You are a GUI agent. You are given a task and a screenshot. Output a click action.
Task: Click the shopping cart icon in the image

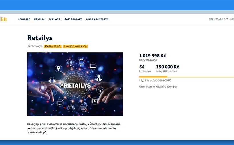tap(83, 107)
